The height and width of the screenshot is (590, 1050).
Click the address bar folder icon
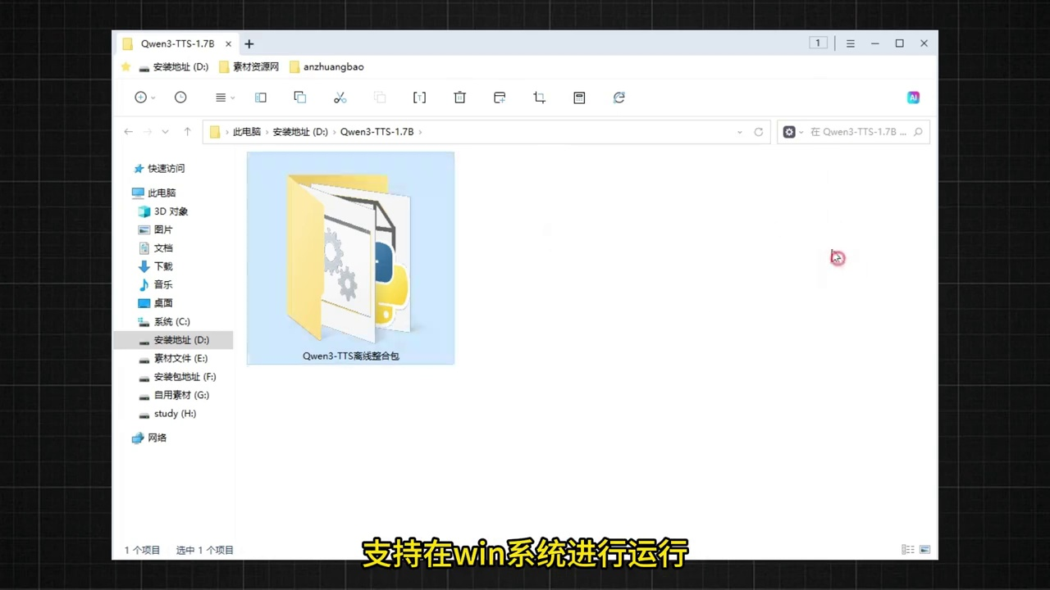coord(215,132)
